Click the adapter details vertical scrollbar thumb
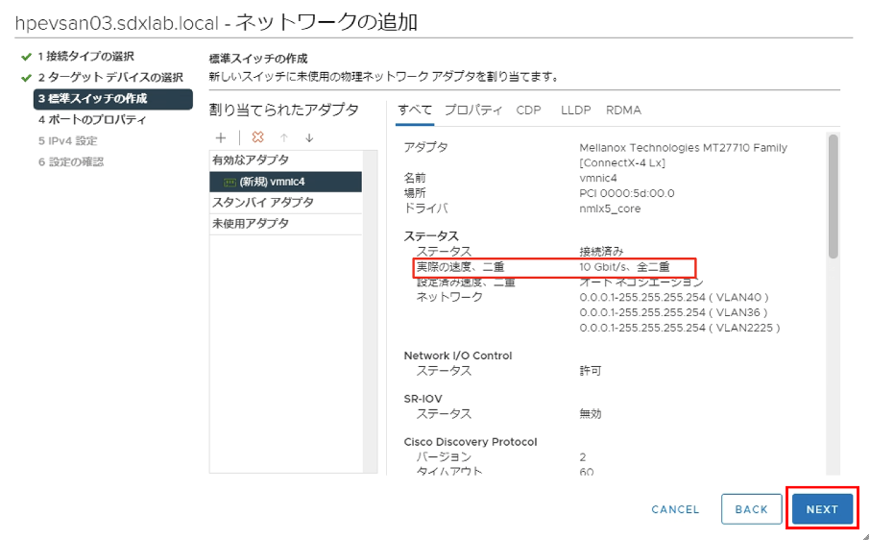The image size is (870, 540). tap(833, 196)
